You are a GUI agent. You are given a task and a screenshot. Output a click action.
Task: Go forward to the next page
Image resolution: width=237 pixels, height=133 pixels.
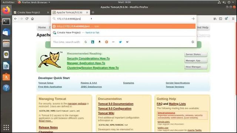pyautogui.click(x=21, y=19)
